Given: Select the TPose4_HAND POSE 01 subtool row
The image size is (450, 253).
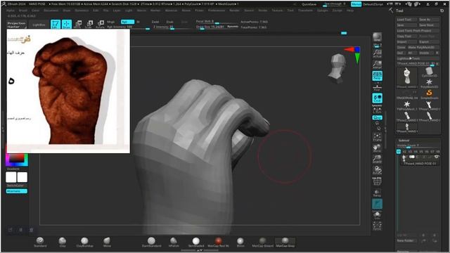Looking at the screenshot, I should click(420, 160).
